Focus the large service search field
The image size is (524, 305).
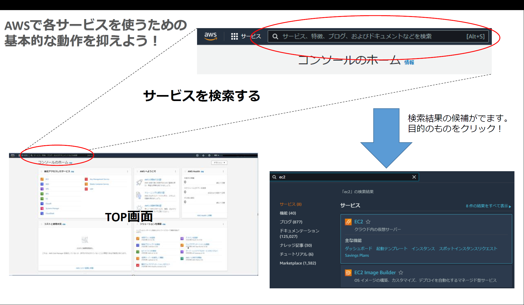[378, 36]
